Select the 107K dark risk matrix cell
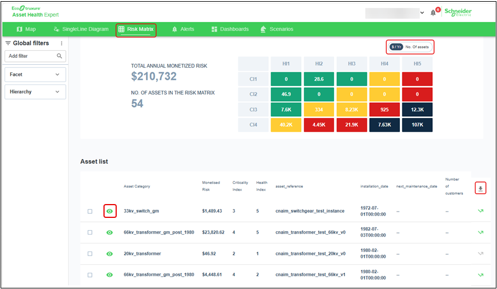The width and height of the screenshot is (497, 289). click(417, 125)
